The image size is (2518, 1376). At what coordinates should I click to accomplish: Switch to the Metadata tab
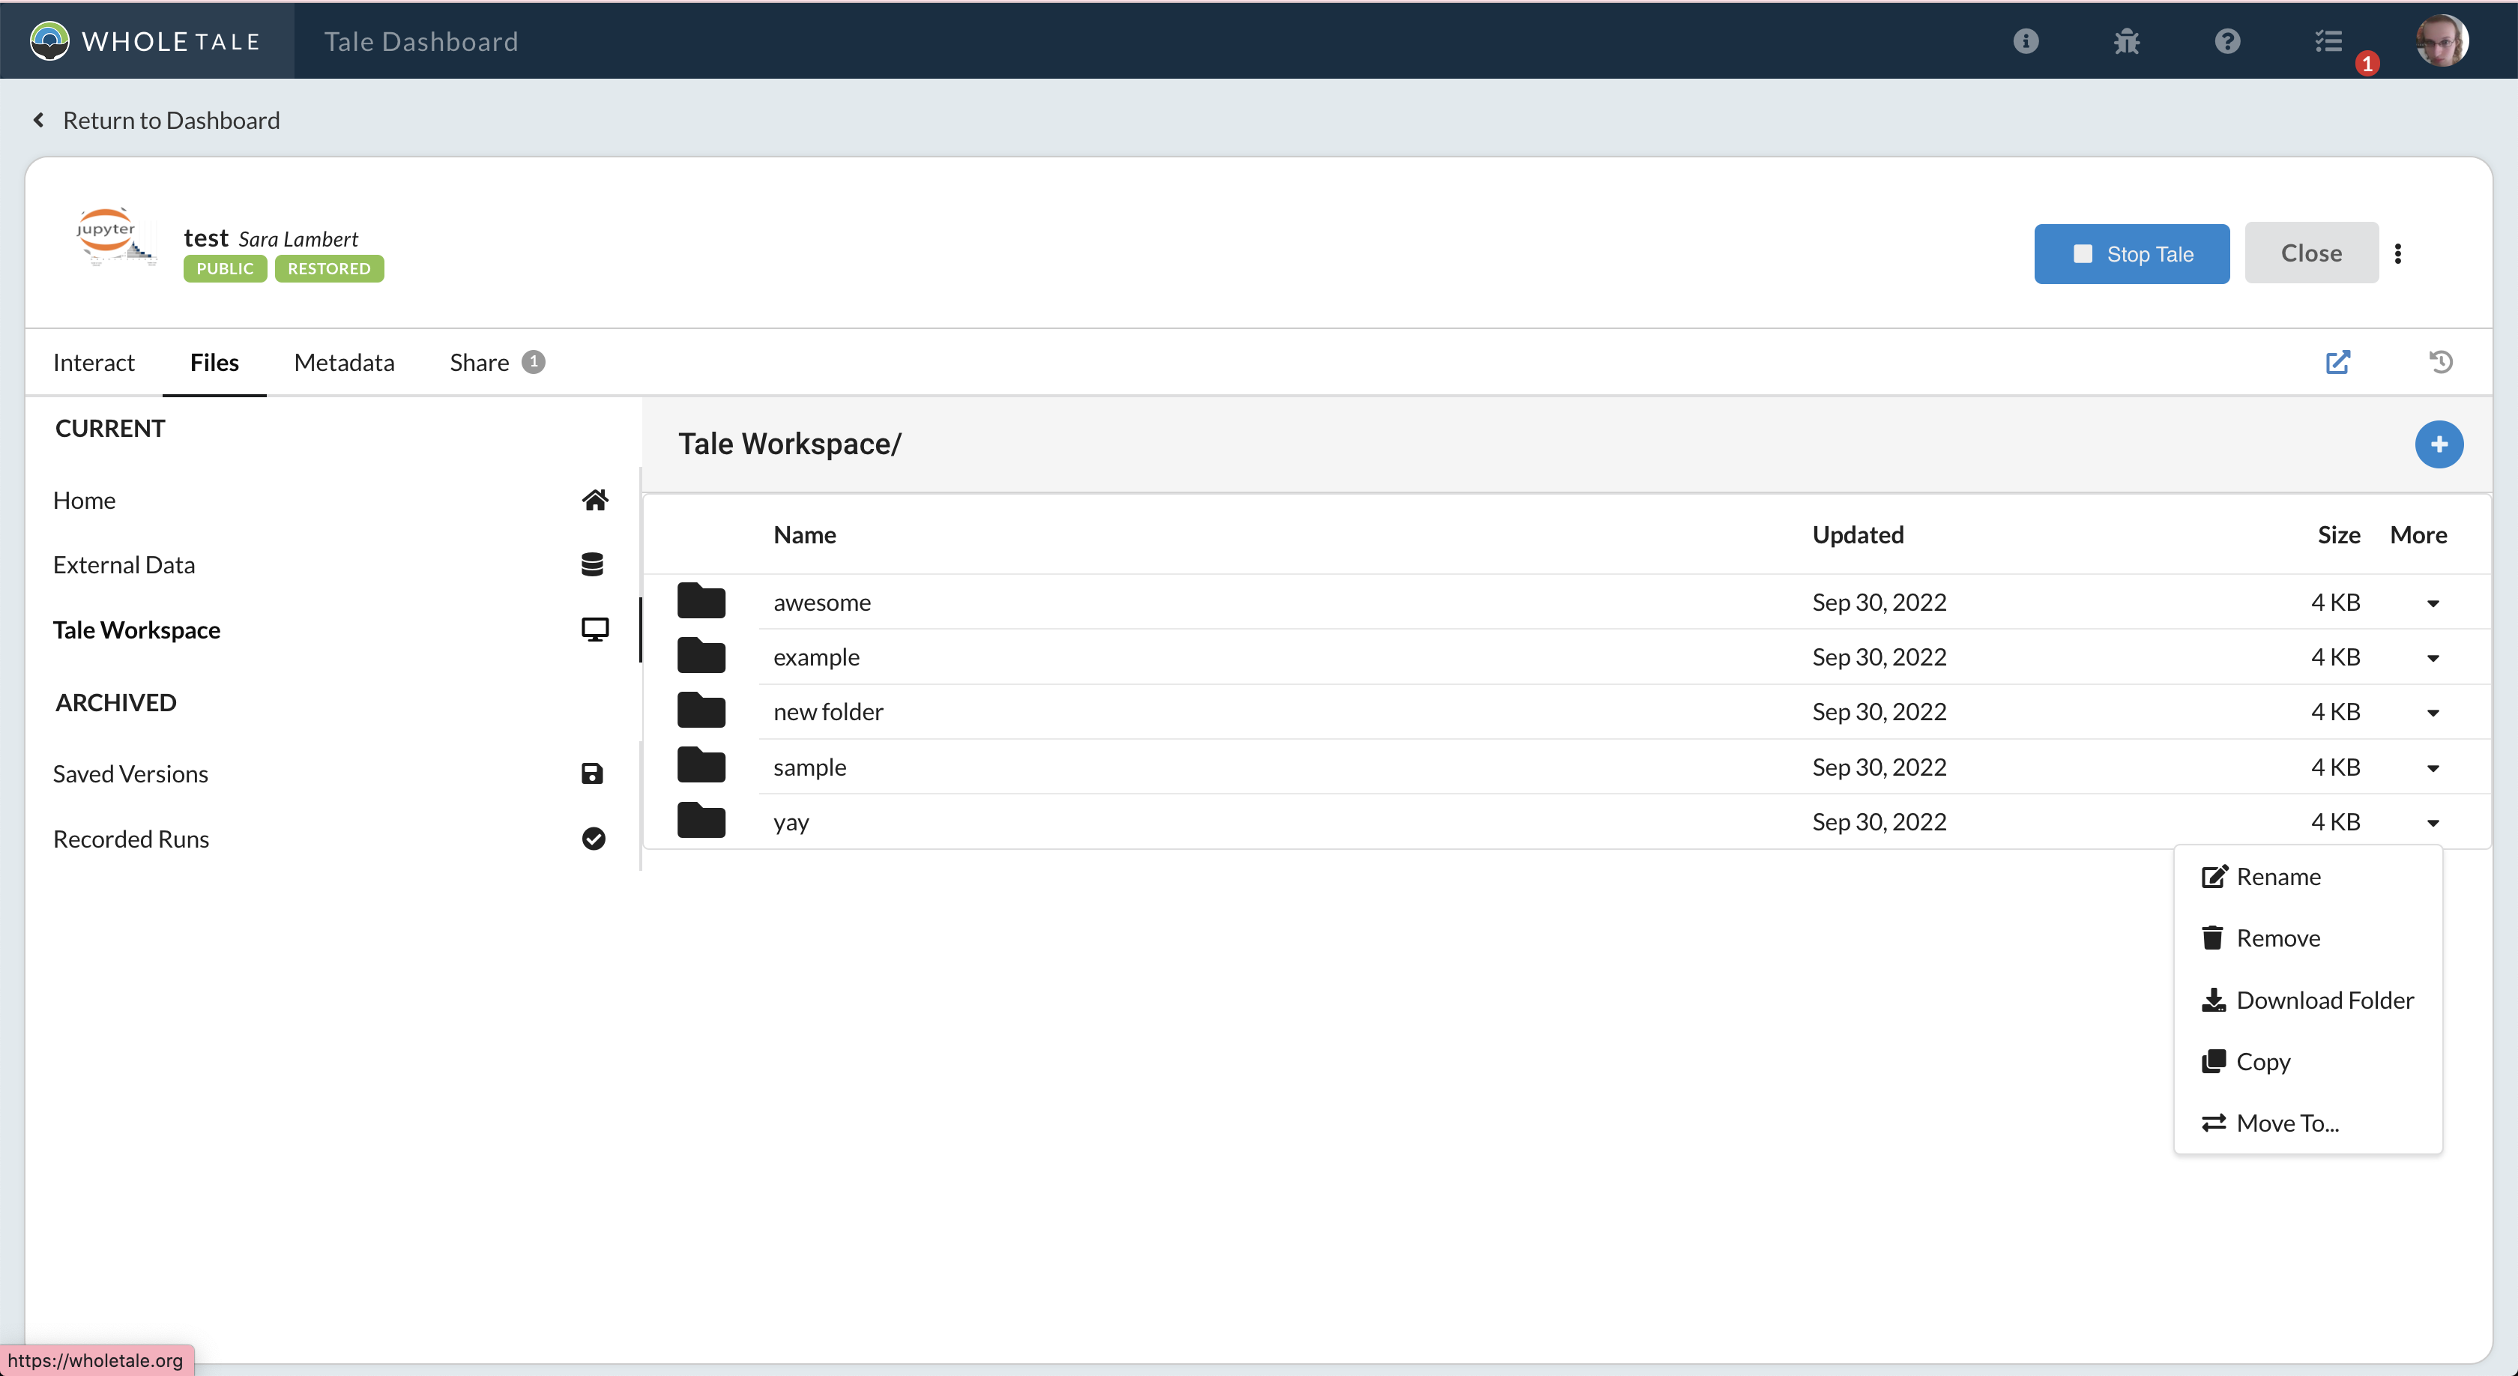pyautogui.click(x=343, y=361)
